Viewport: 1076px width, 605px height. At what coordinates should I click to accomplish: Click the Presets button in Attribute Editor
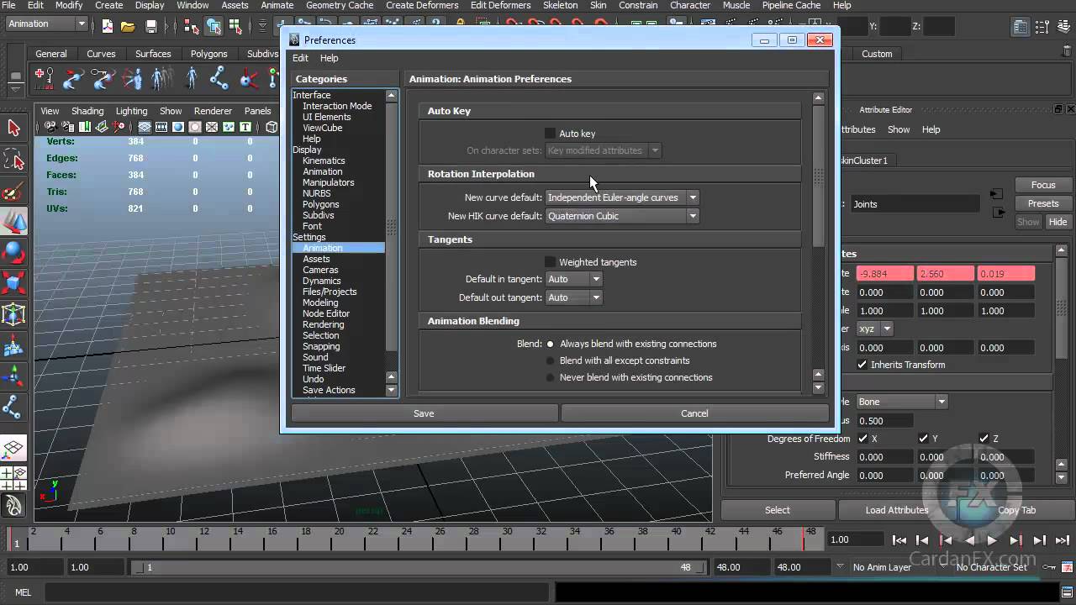(1043, 203)
